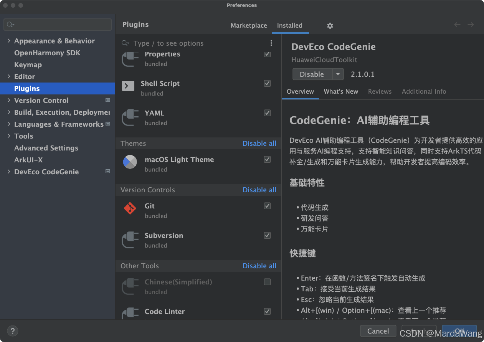Expand Languages & Frameworks node

coord(9,124)
